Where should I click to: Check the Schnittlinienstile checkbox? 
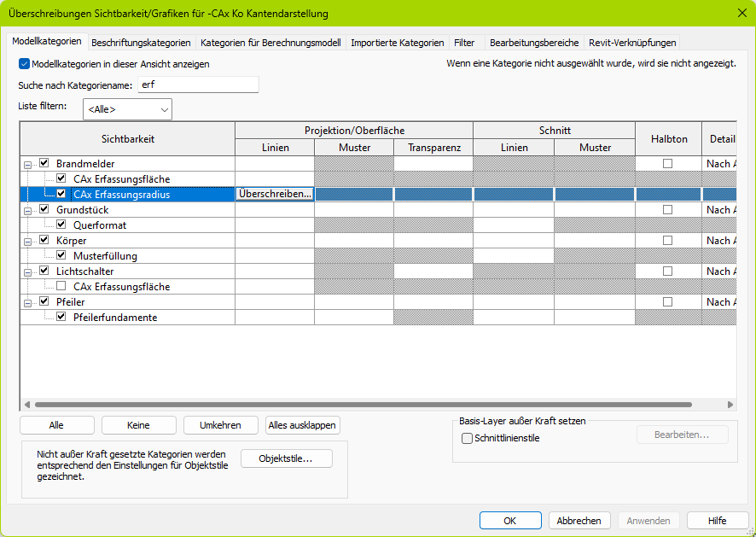coord(467,439)
